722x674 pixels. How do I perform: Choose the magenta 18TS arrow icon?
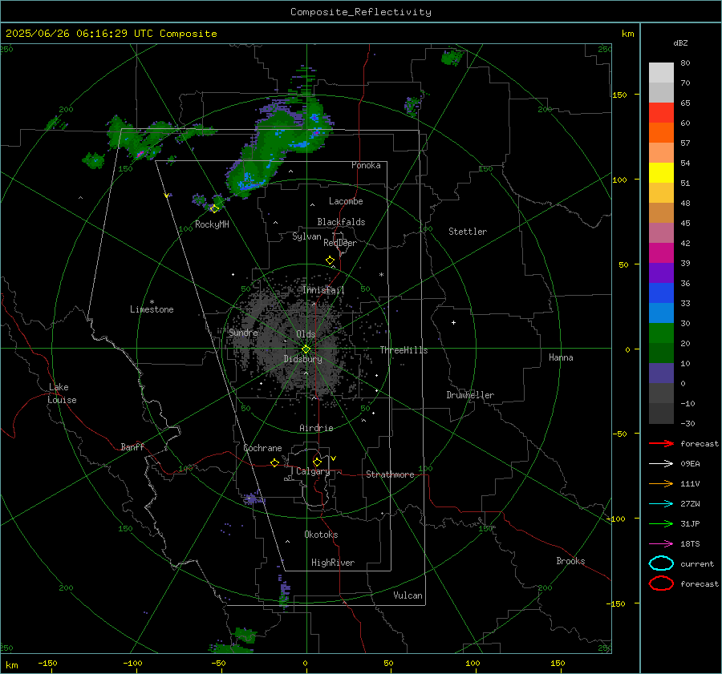(x=661, y=544)
